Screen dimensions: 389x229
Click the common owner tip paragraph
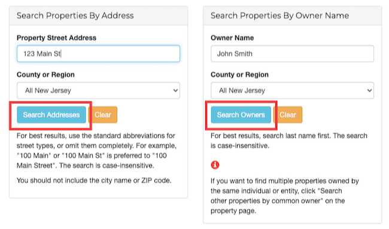click(285, 196)
